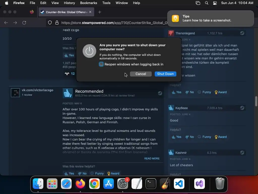The height and width of the screenshot is (194, 258).
Task: Open the Kashmir reviewer name
Action: pyautogui.click(x=181, y=153)
